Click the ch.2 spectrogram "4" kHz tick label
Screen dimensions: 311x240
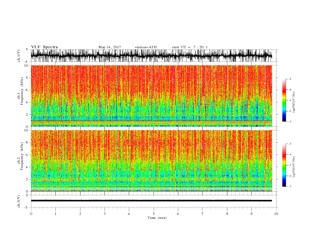pyautogui.click(x=27, y=167)
